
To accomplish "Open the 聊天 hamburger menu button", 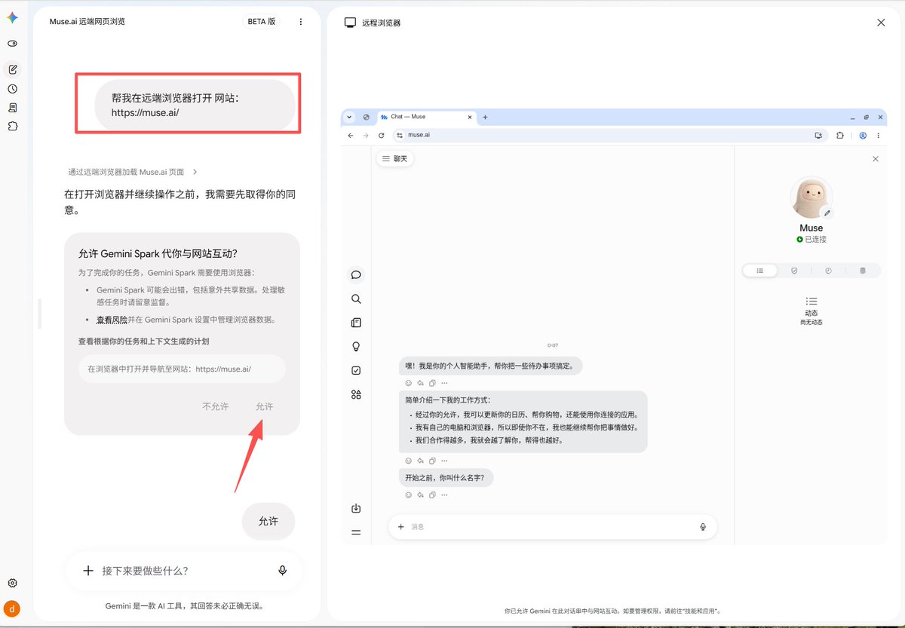I will tap(395, 158).
